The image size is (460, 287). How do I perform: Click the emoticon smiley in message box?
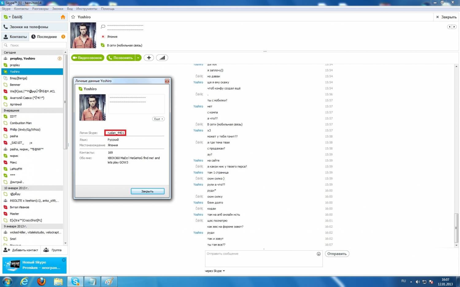point(319,254)
